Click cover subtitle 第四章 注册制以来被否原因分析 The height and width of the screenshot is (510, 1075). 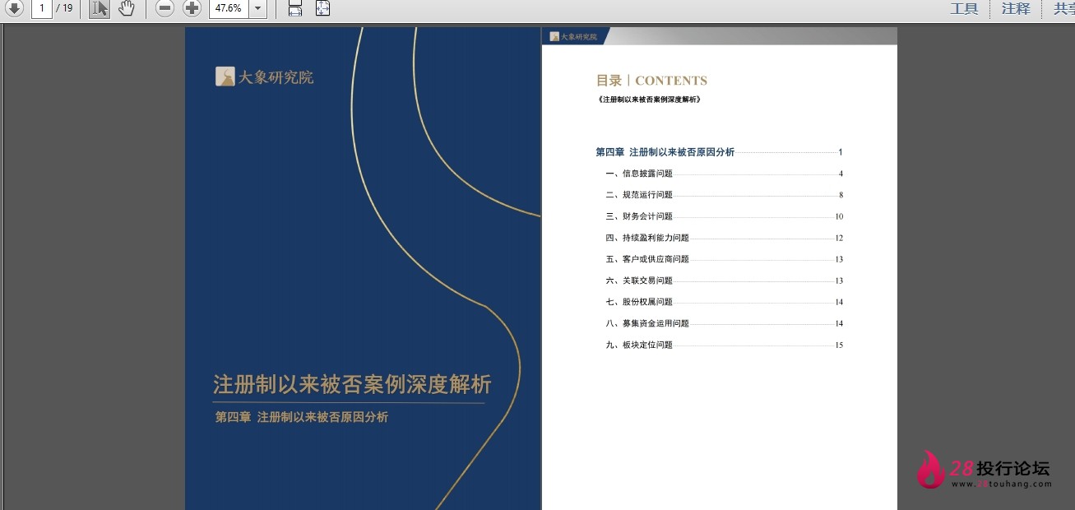(301, 417)
